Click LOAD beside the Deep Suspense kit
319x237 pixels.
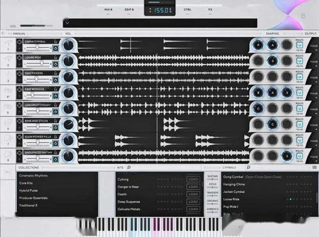click(193, 201)
